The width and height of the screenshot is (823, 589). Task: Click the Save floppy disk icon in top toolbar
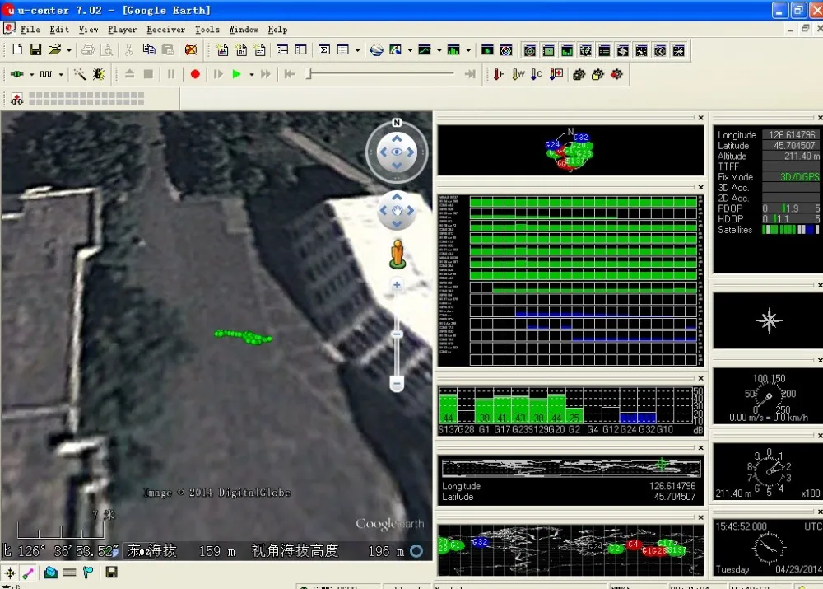pyautogui.click(x=35, y=50)
